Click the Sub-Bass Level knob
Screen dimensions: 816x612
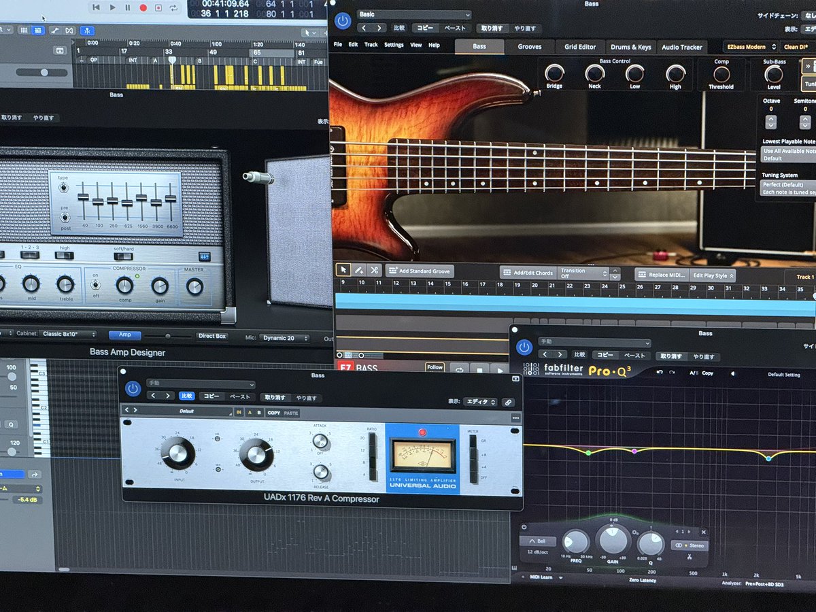(x=774, y=73)
